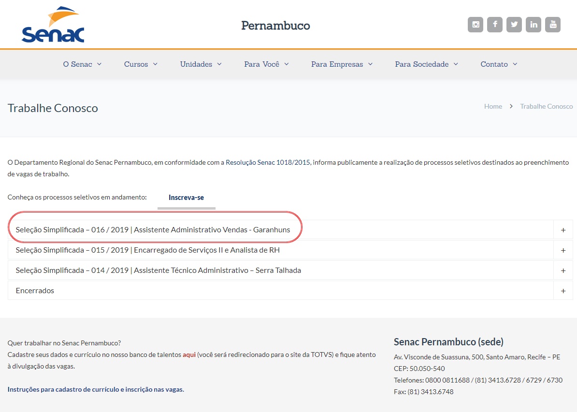Open the Senac Twitter page icon
This screenshot has height=412, width=577.
coord(514,25)
